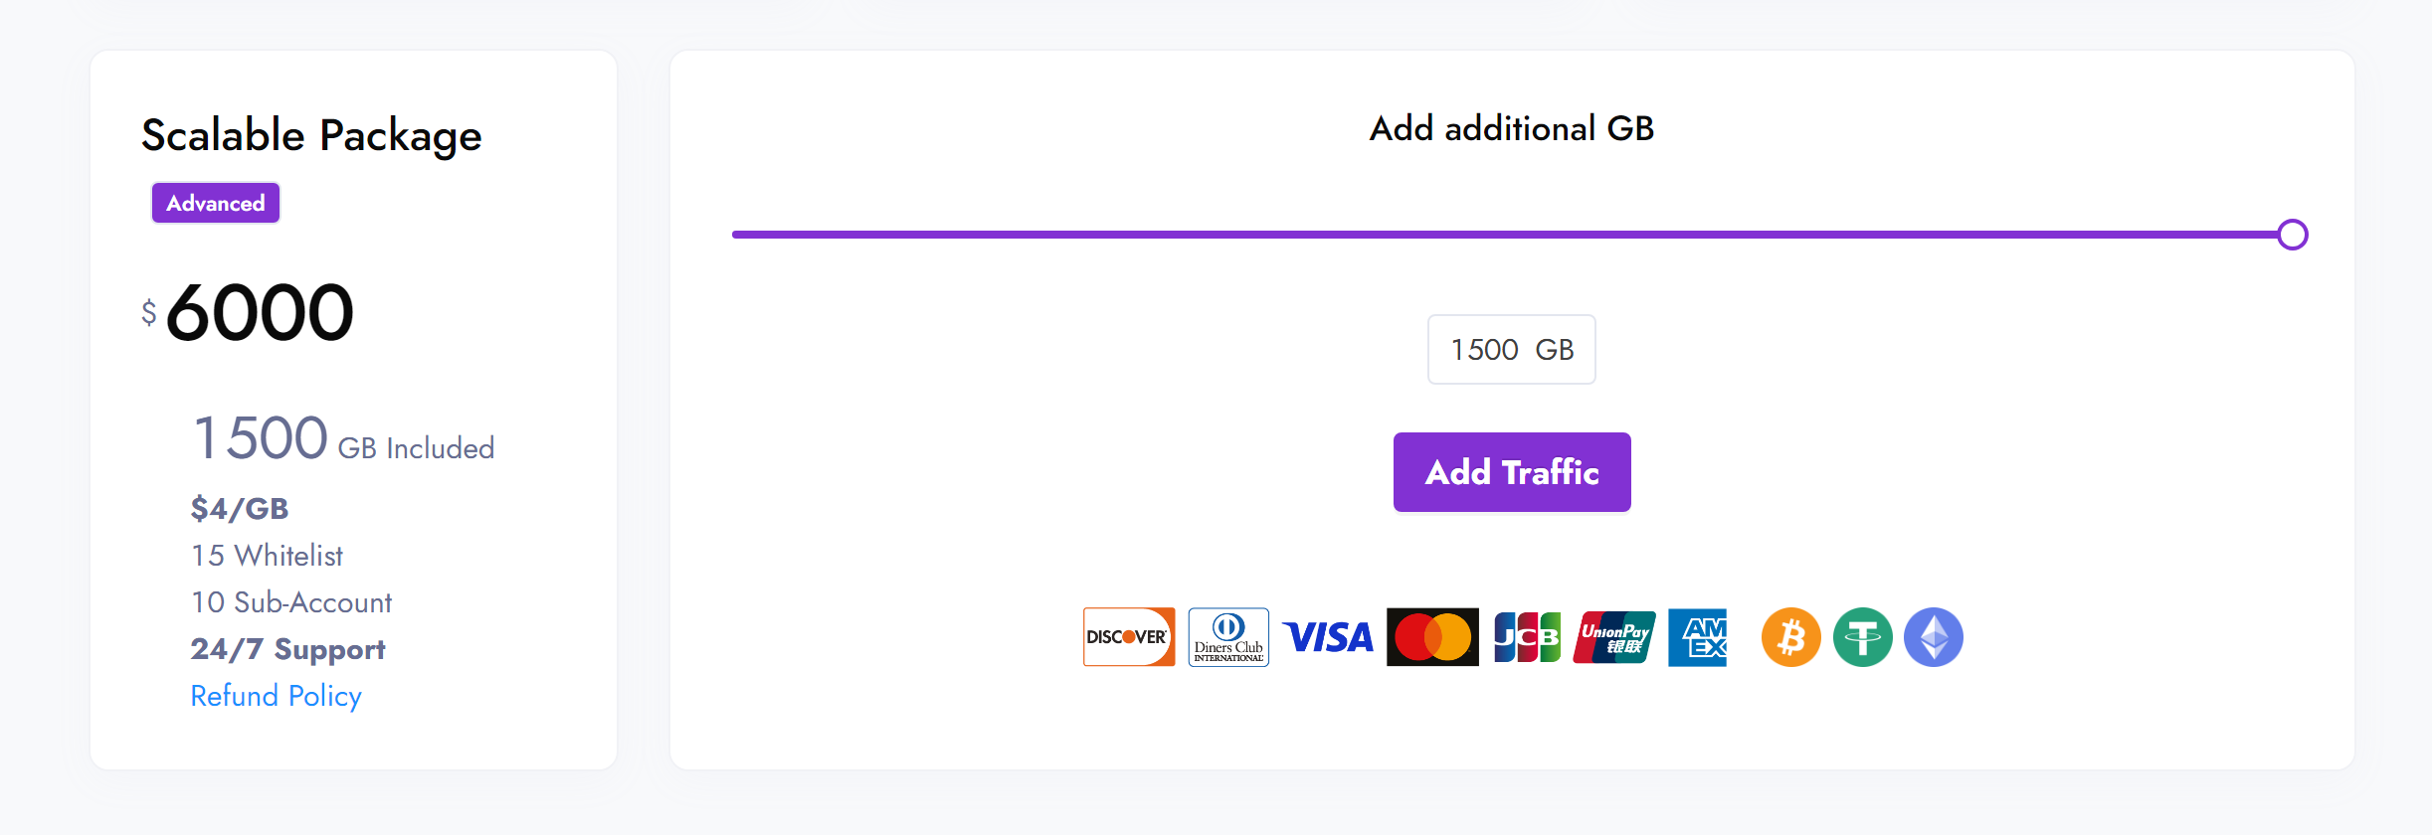Click the slider handle for additional GB
Image resolution: width=2432 pixels, height=835 pixels.
click(2292, 235)
